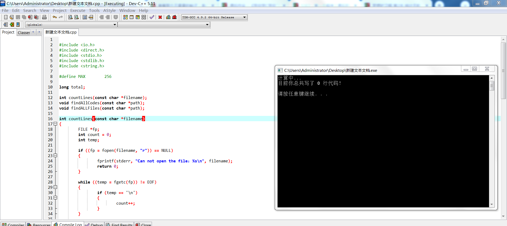507x226 pixels.
Task: Switch to the Classes tab
Action: (24, 32)
